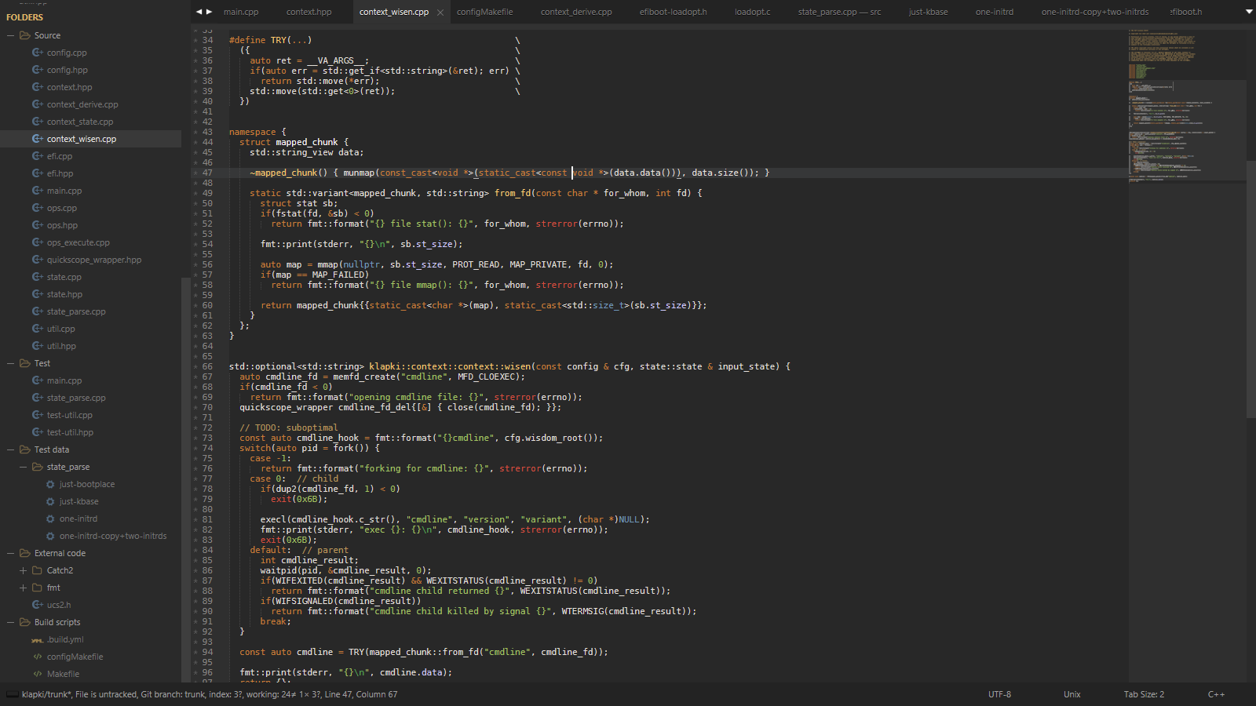The image size is (1256, 706).
Task: Click the YML icon beside .build.yml
Action: (37, 639)
